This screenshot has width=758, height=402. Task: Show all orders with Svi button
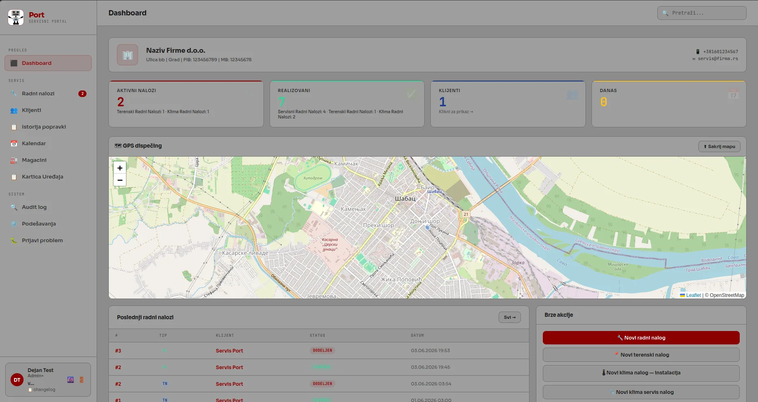(x=510, y=317)
